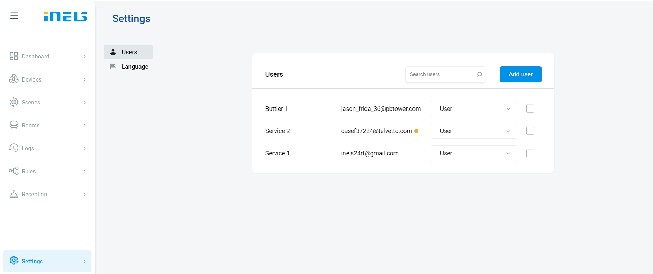The height and width of the screenshot is (274, 653).
Task: Open role dropdown for Service 2
Action: tap(474, 131)
